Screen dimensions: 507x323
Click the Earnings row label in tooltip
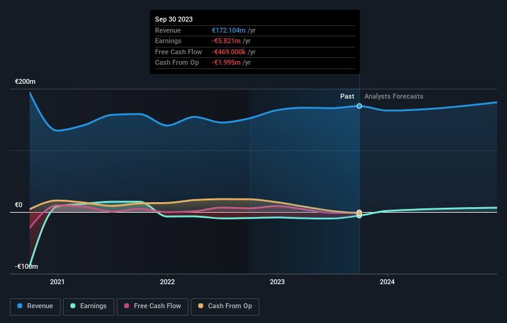click(168, 41)
